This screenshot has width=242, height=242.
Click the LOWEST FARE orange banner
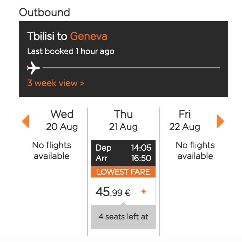click(x=123, y=172)
